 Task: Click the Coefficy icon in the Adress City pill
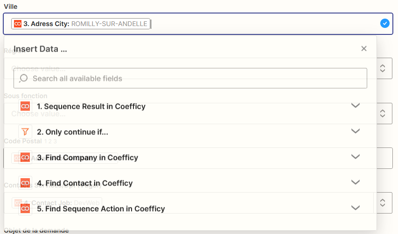18,24
